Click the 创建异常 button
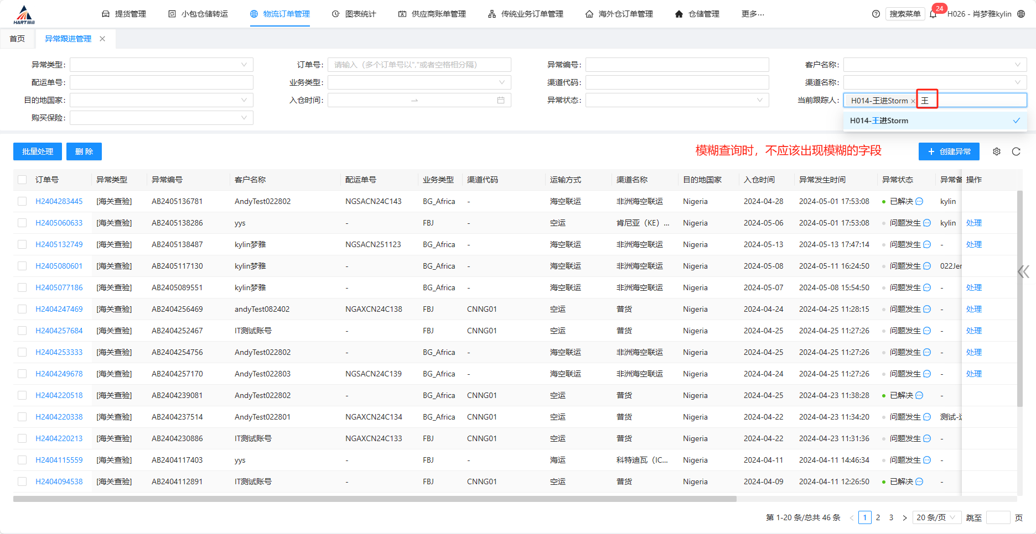This screenshot has height=534, width=1036. click(949, 151)
